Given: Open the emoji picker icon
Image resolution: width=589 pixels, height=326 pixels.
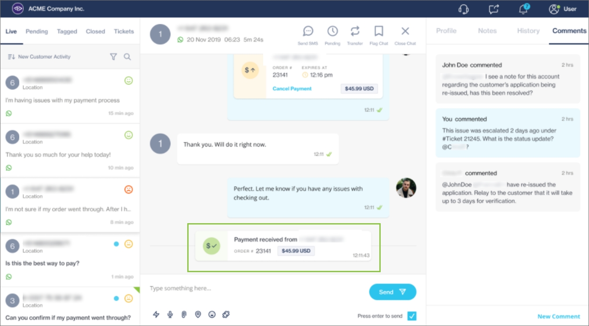Looking at the screenshot, I should pos(212,314).
